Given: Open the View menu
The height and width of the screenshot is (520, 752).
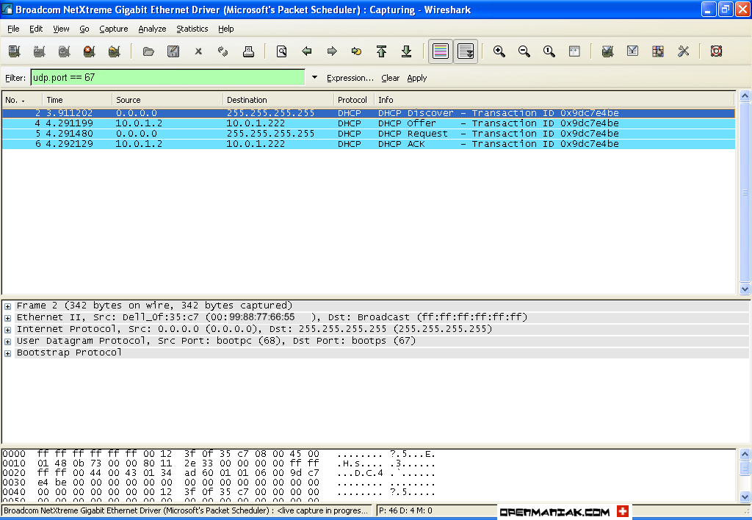Looking at the screenshot, I should [61, 29].
